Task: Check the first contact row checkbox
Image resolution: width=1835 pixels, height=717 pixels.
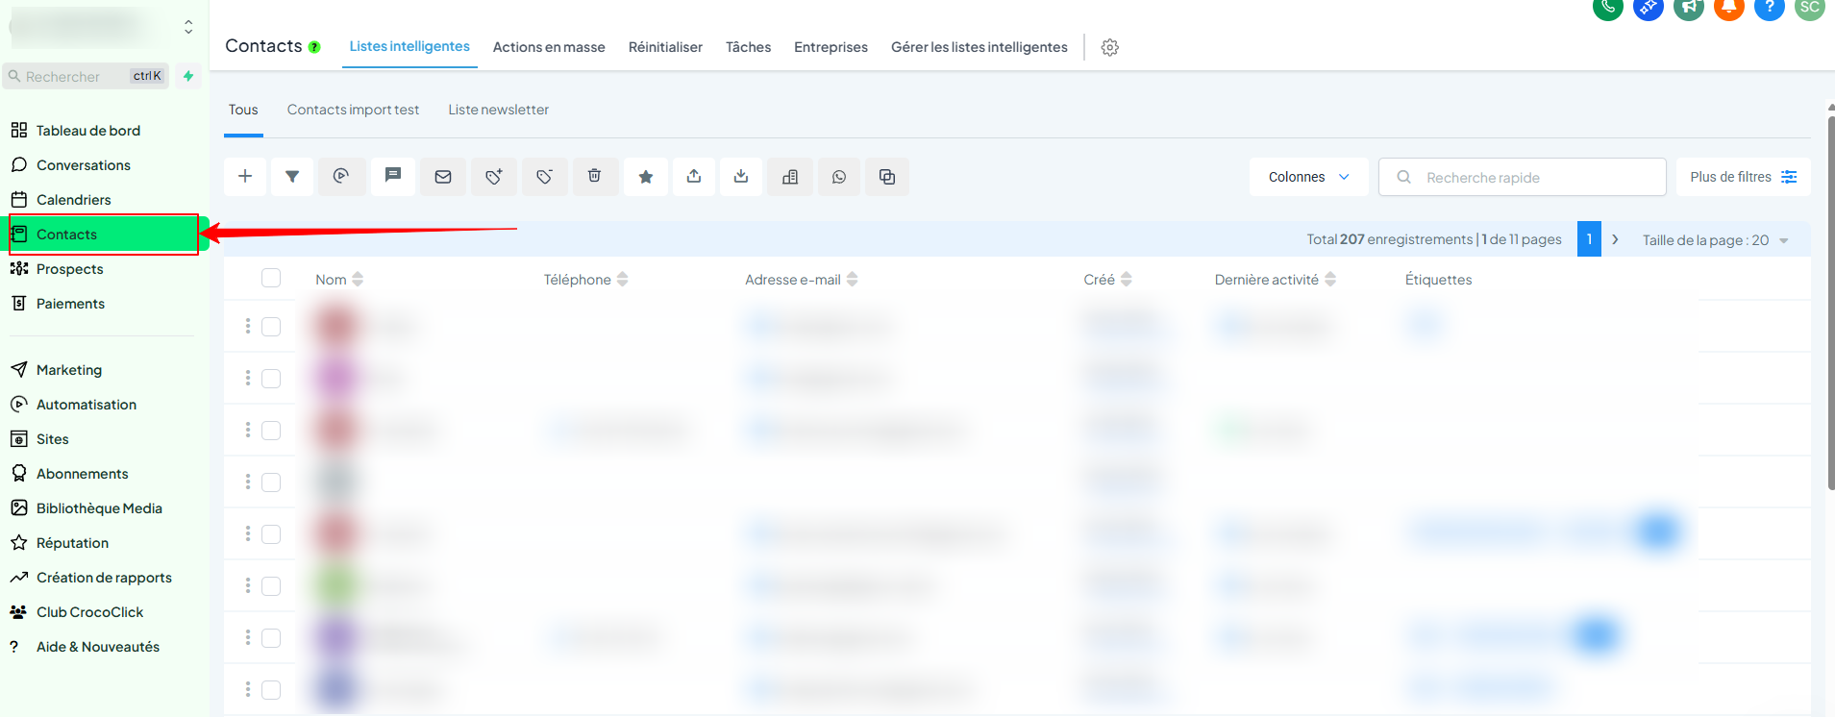Action: [x=271, y=327]
